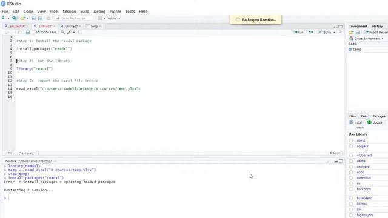Screen dimensions: 388x218
Task: Open the Source button dropdown arrow
Action: [x=334, y=32]
